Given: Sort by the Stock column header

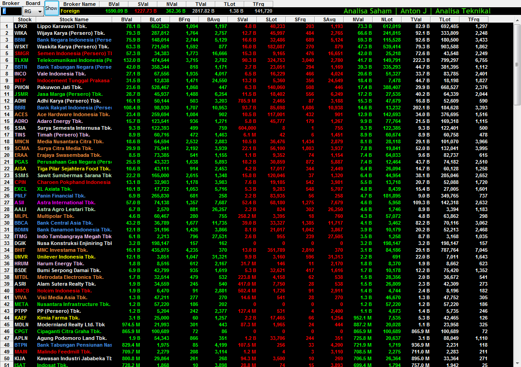Looking at the screenshot, I should [24, 19].
